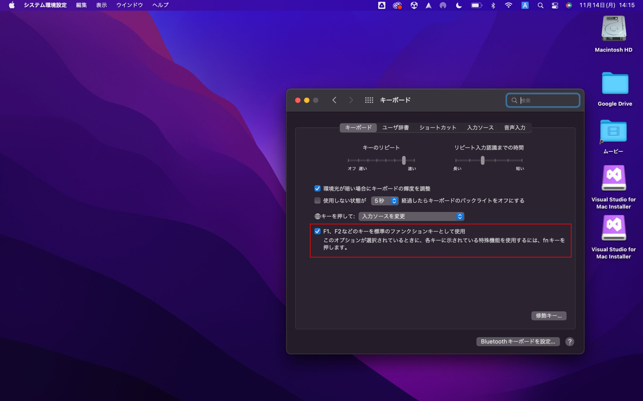Click the globe icon beside キーを押して

(317, 216)
